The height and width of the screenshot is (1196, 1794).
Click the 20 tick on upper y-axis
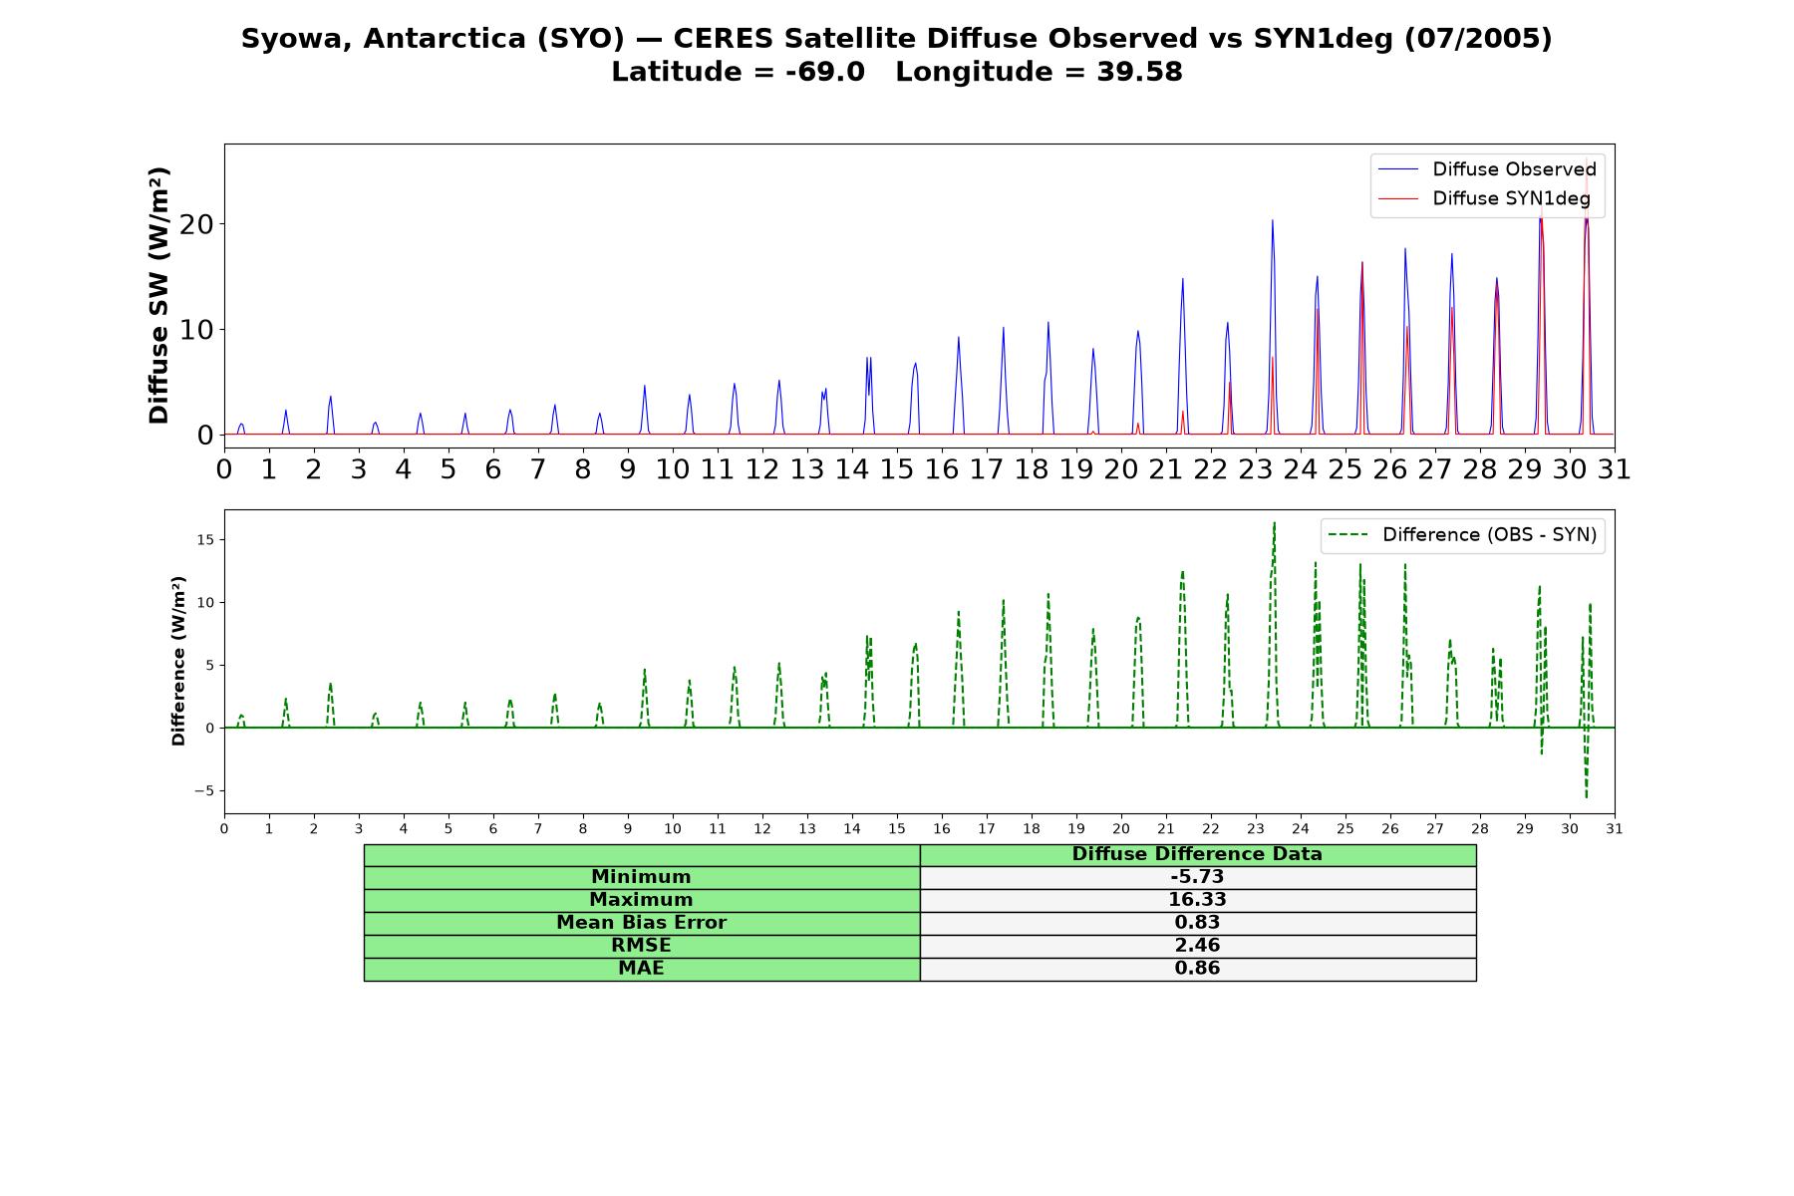click(x=196, y=224)
